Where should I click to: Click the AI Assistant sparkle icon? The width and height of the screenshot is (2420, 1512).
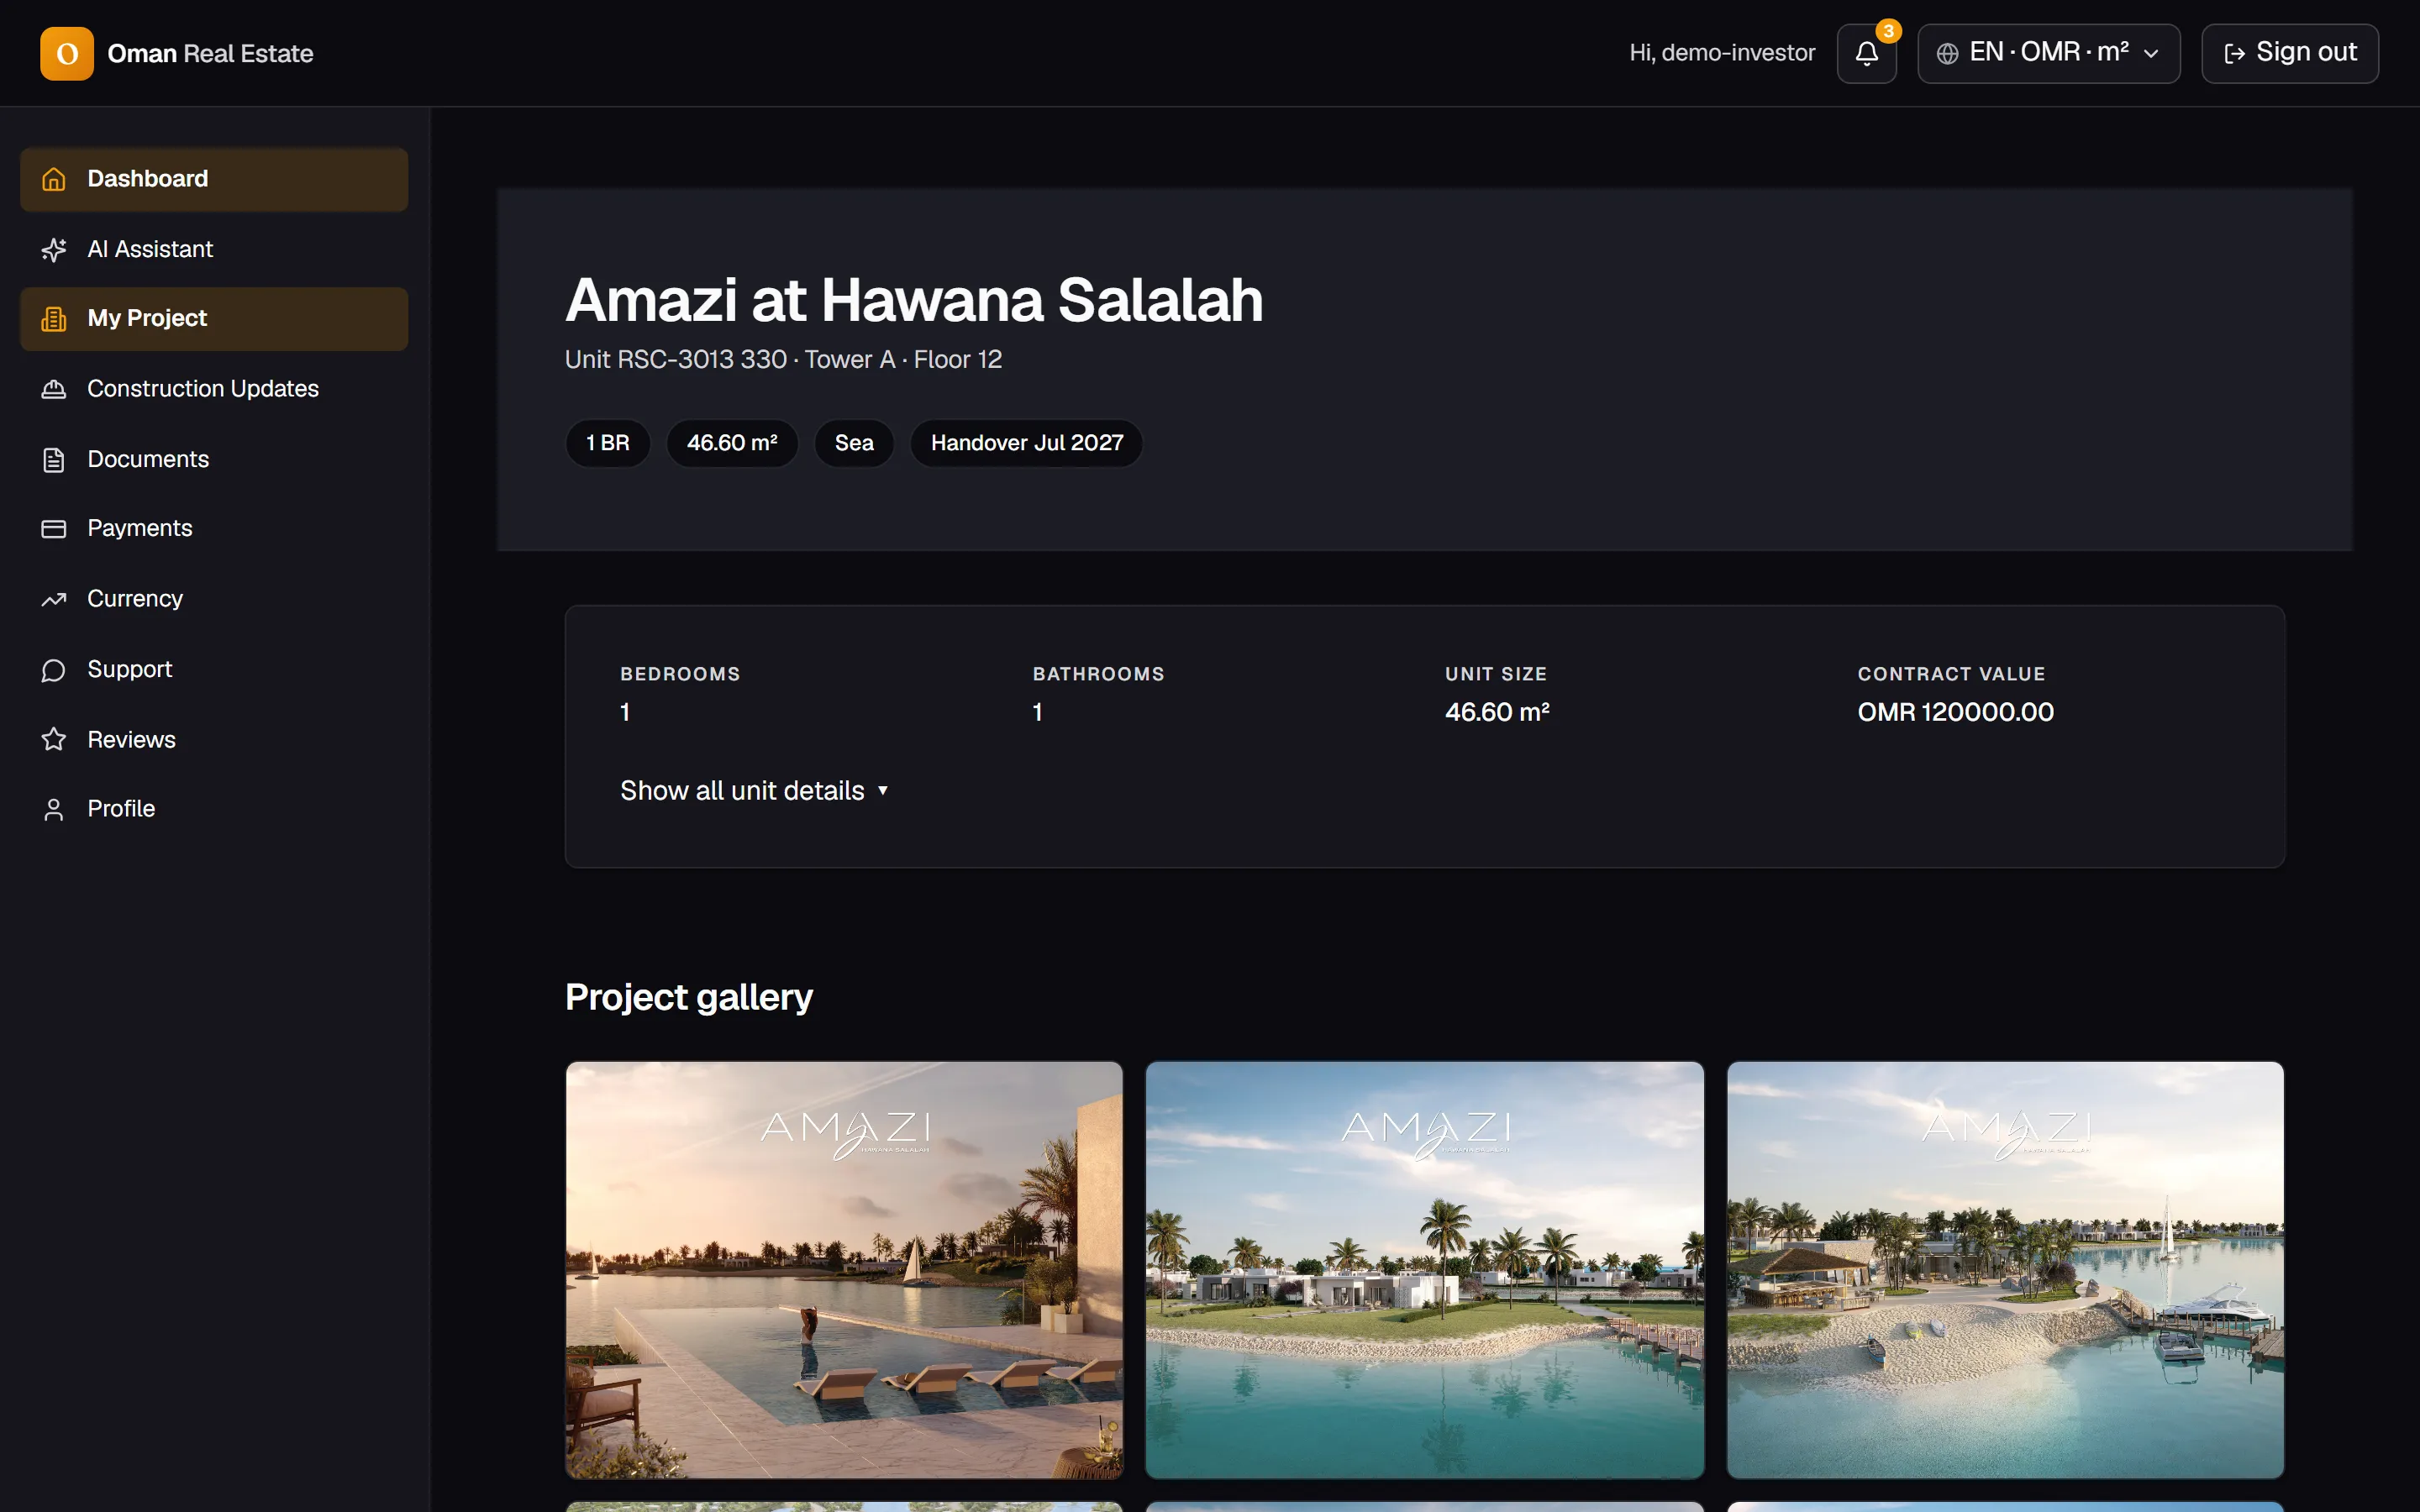[x=54, y=249]
